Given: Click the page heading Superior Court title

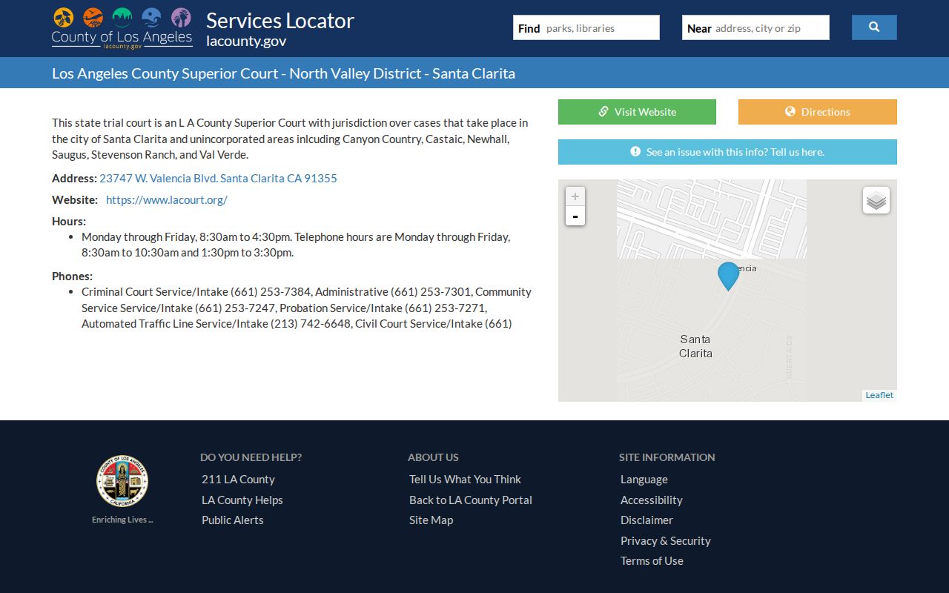Looking at the screenshot, I should [x=283, y=73].
